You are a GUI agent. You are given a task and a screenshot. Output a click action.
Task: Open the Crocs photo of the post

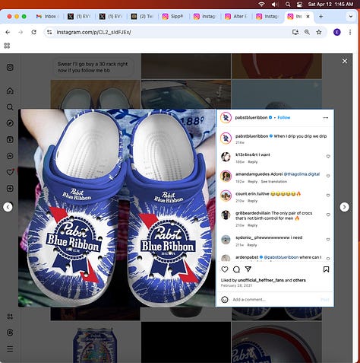coord(117,208)
